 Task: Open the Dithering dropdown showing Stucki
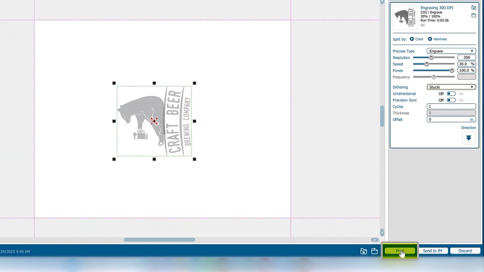pos(451,87)
